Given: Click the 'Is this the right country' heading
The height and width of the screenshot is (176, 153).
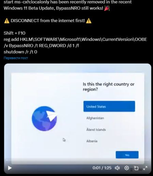Looking at the screenshot, I should click(x=108, y=87).
